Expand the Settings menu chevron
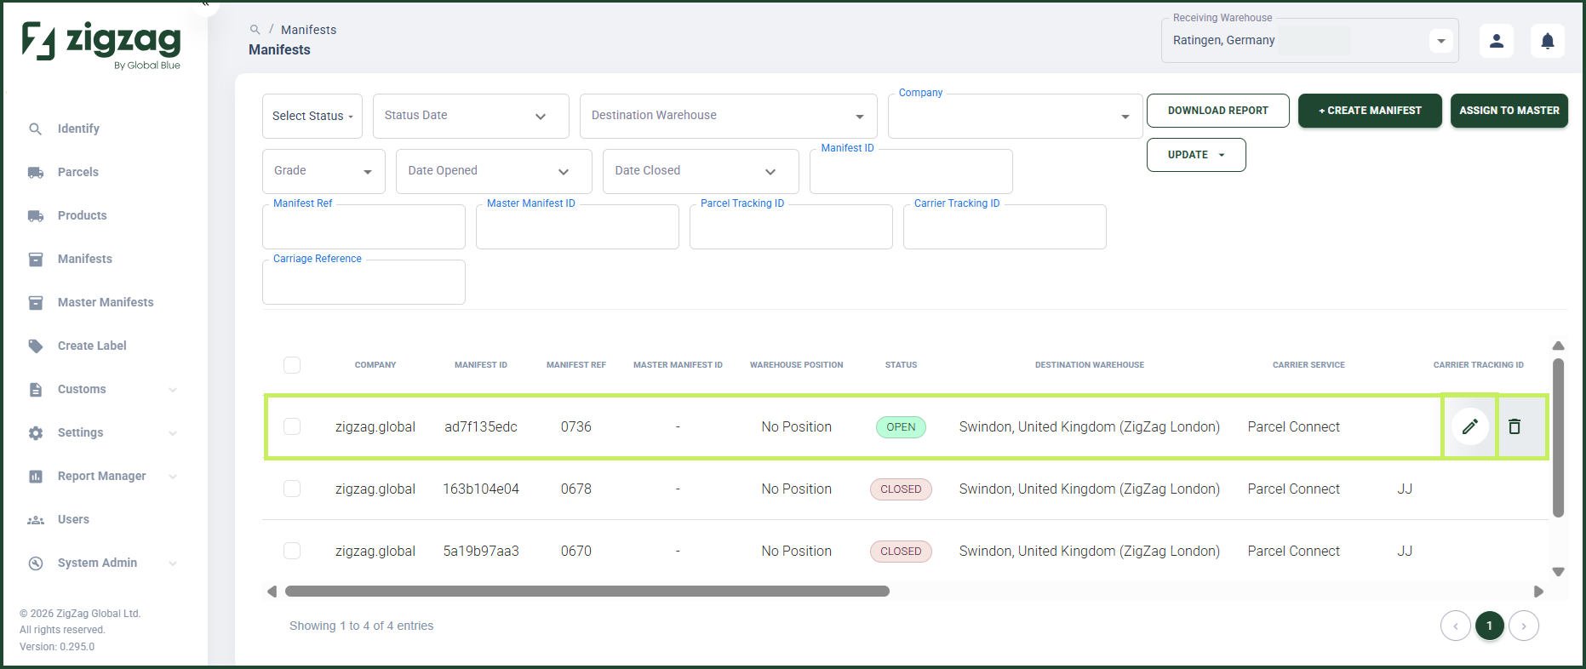Screen dimensions: 1586x669 pyautogui.click(x=173, y=433)
